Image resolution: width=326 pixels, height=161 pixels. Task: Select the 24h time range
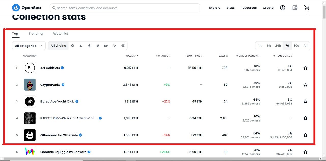pyautogui.click(x=278, y=46)
